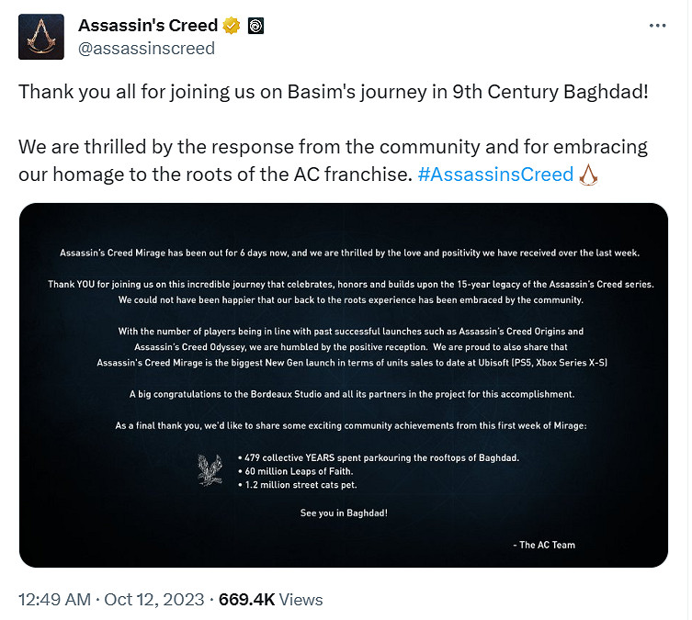Click the 12:49 AM timestamp
The width and height of the screenshot is (692, 620).
click(x=54, y=600)
